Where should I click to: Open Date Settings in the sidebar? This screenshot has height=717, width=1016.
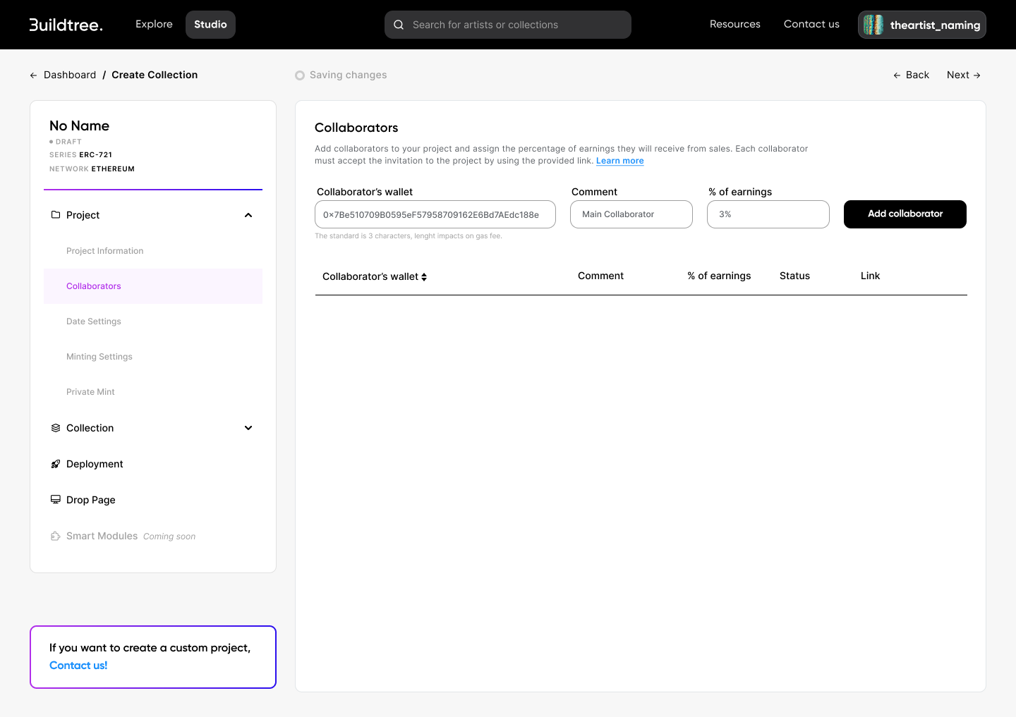(x=94, y=321)
